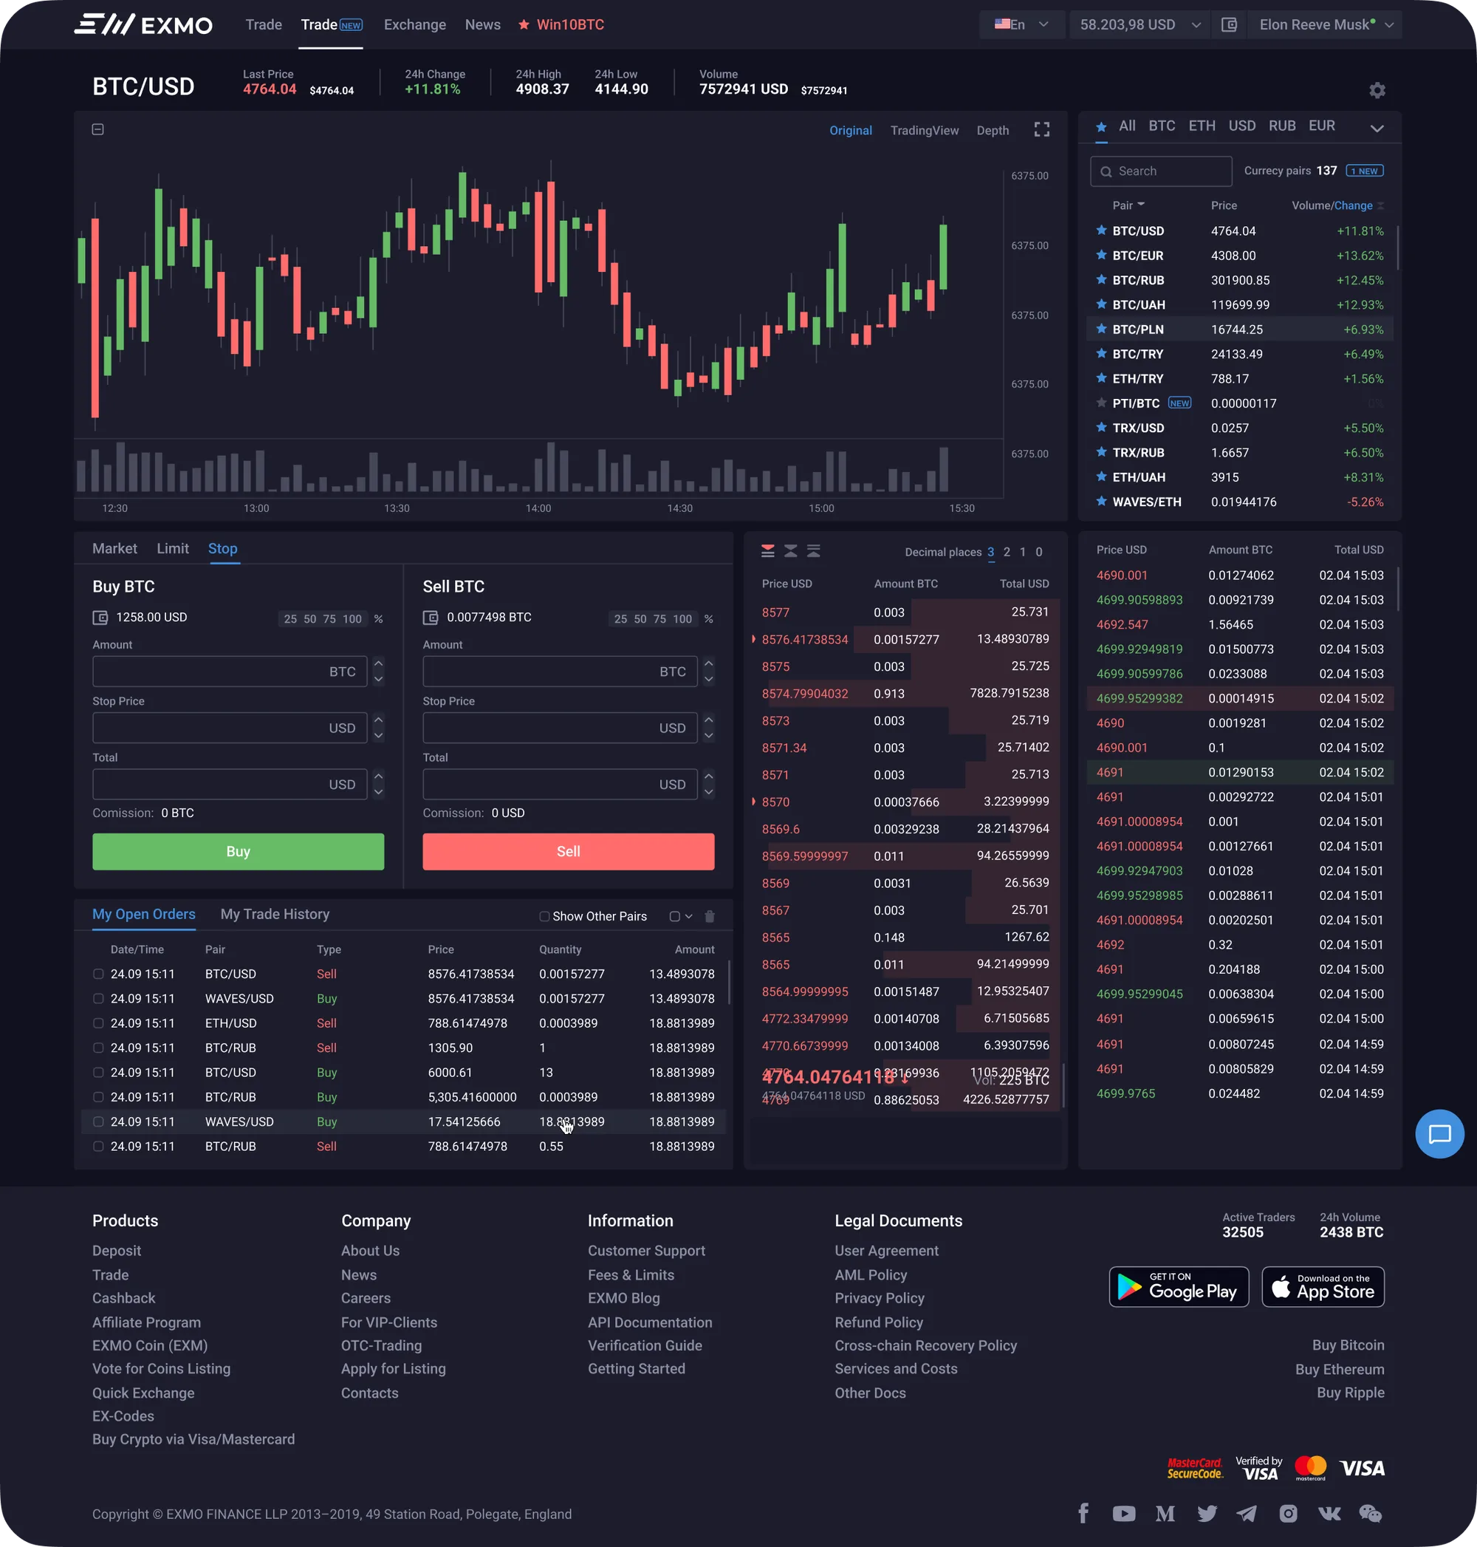Click the Buy BTC Stop Price field
Image resolution: width=1477 pixels, height=1547 pixels.
230,728
